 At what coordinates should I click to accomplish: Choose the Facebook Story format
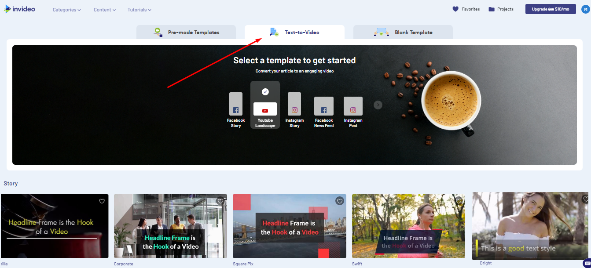click(x=236, y=110)
